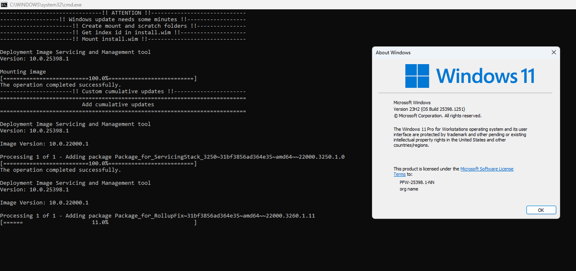Click the 'Mounting image' text
This screenshot has width=576, height=271.
[x=23, y=72]
